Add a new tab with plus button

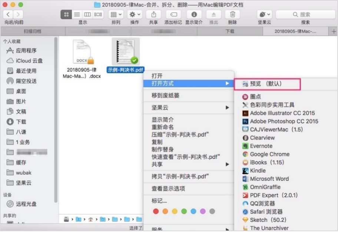(x=334, y=32)
